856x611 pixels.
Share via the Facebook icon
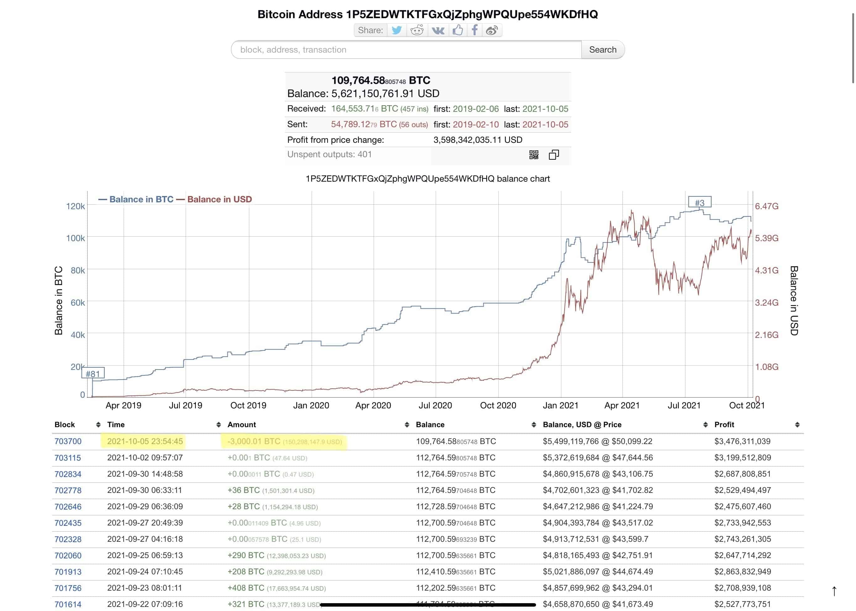click(x=475, y=30)
